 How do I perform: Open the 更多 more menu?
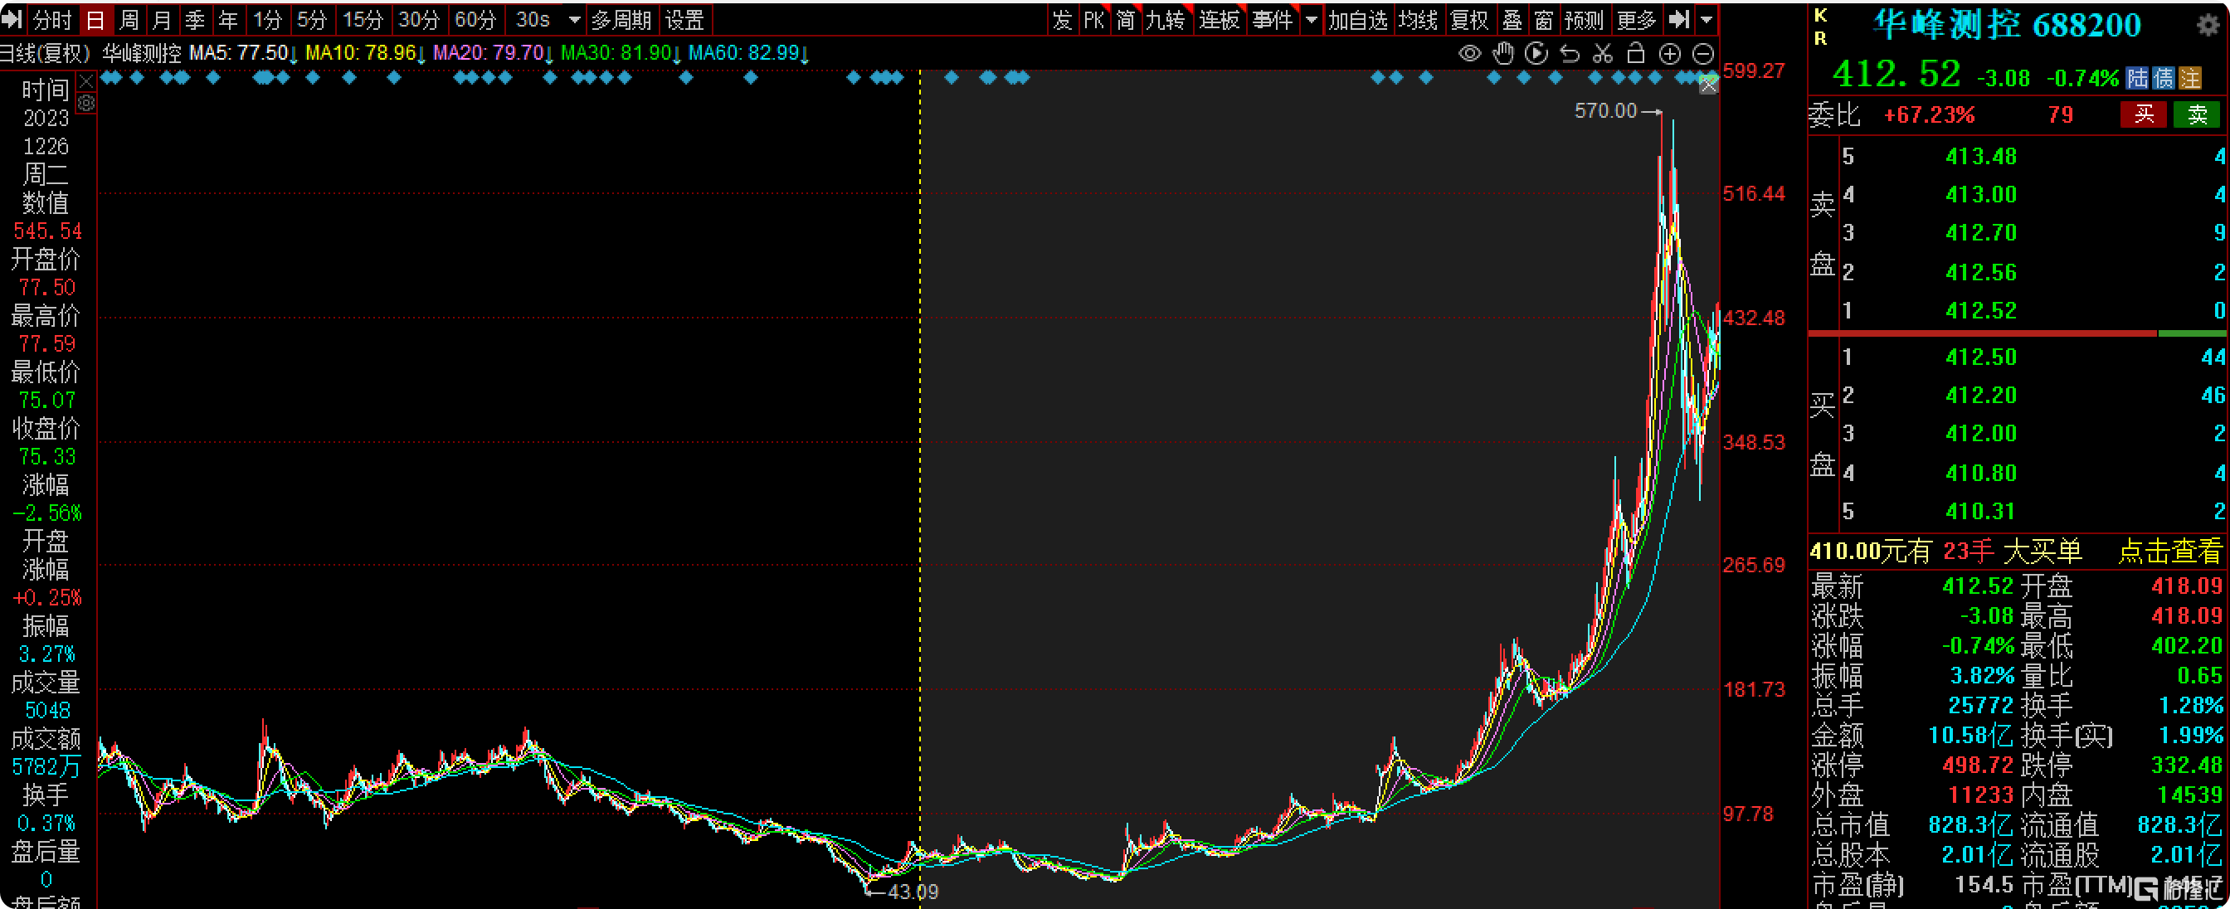(x=1635, y=19)
